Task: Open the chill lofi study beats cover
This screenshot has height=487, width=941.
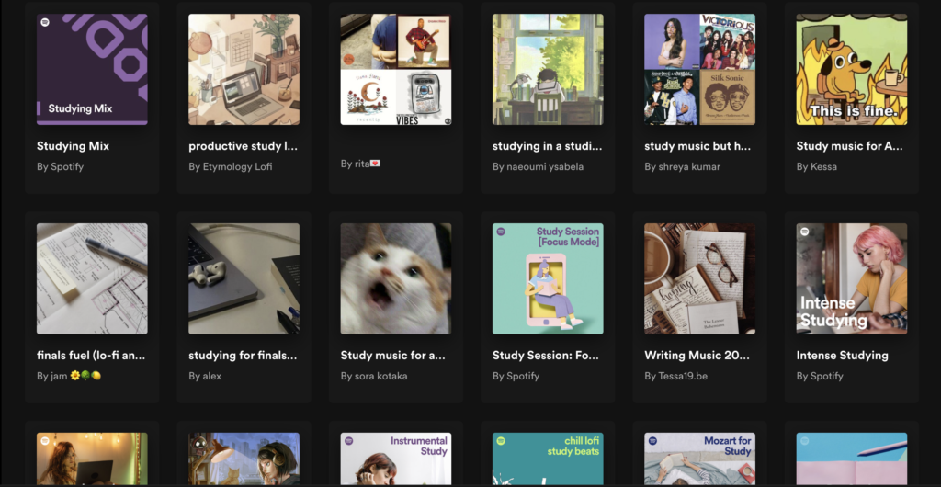Action: click(548, 459)
